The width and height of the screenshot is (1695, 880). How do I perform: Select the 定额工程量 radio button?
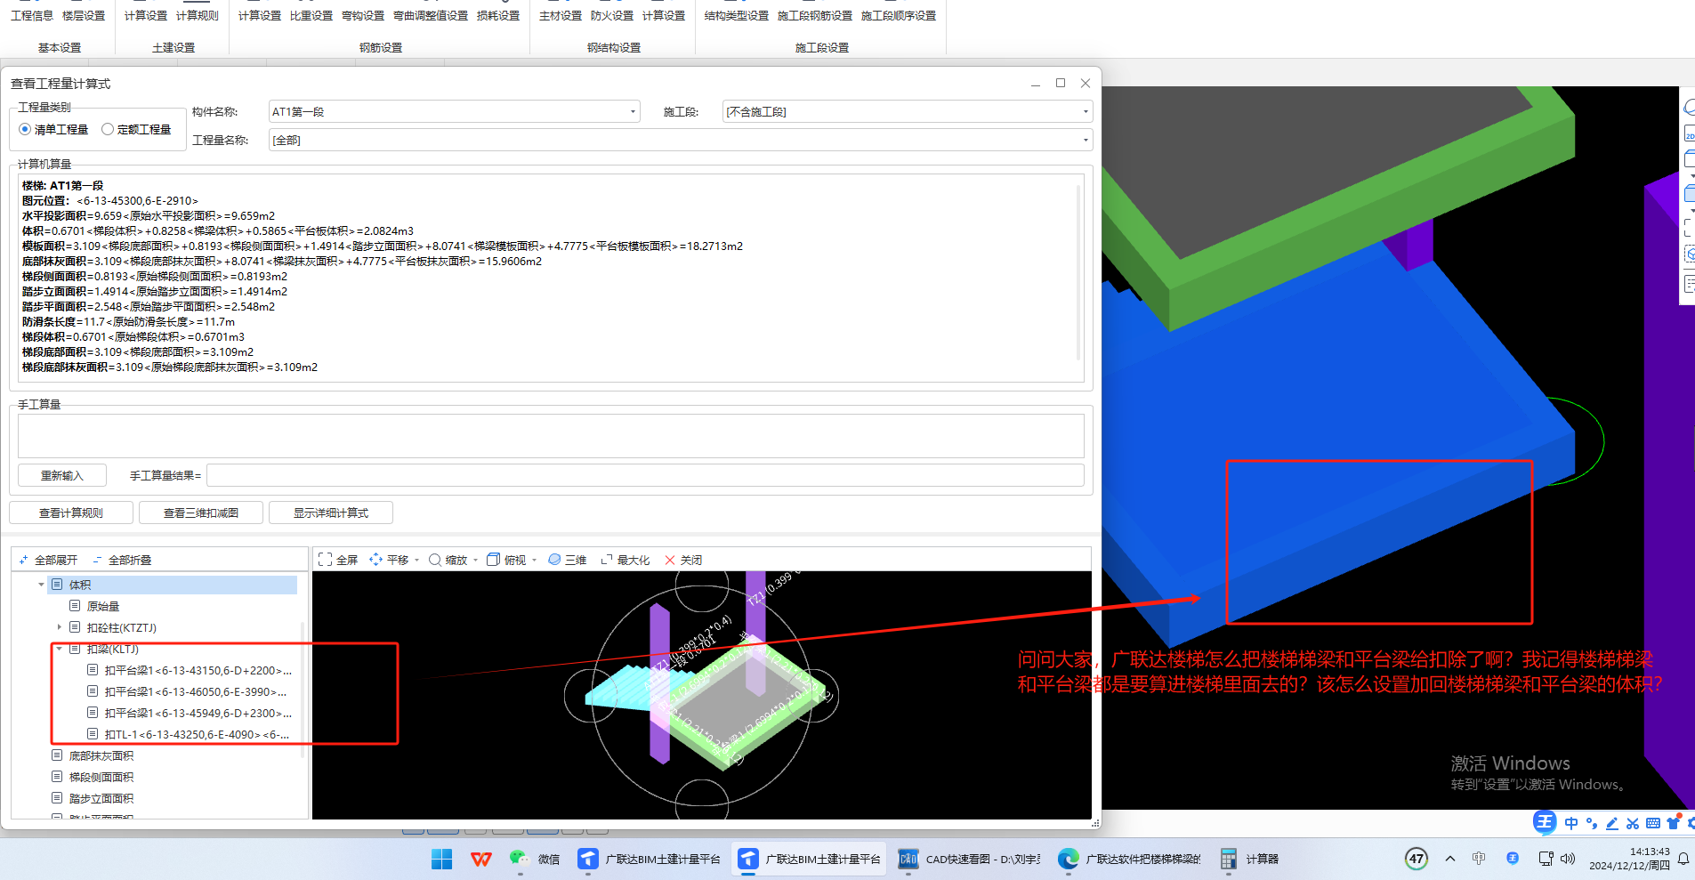tap(108, 129)
